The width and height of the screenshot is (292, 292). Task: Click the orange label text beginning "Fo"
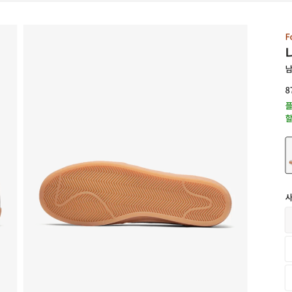(x=289, y=37)
